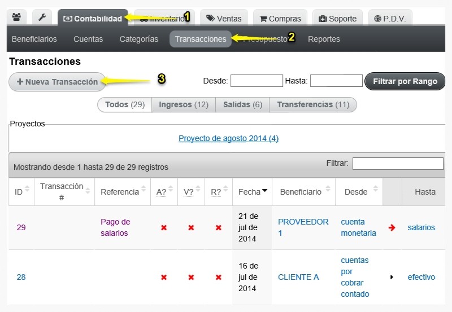This screenshot has width=452, height=312.
Task: Open the users group icon tab
Action: coord(17,17)
